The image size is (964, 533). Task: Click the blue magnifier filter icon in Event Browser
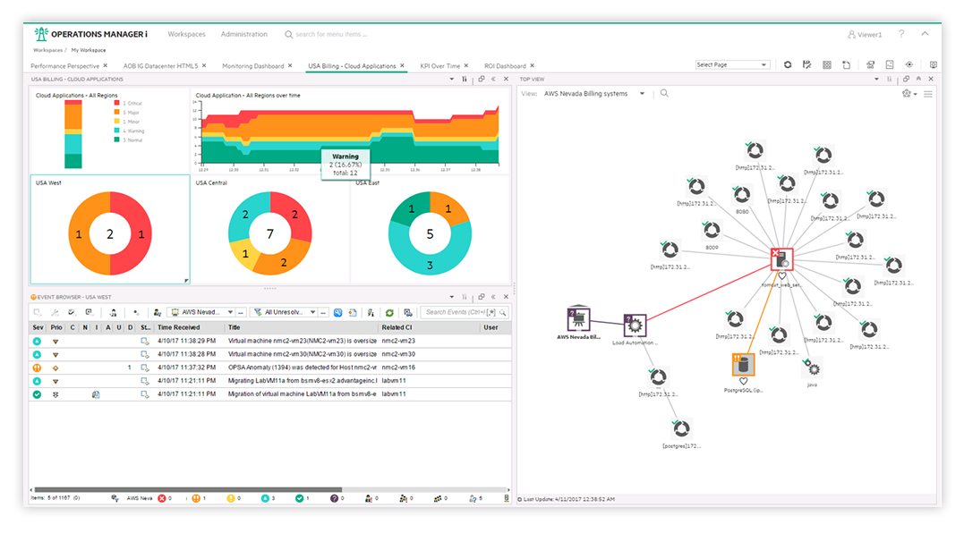pos(337,312)
